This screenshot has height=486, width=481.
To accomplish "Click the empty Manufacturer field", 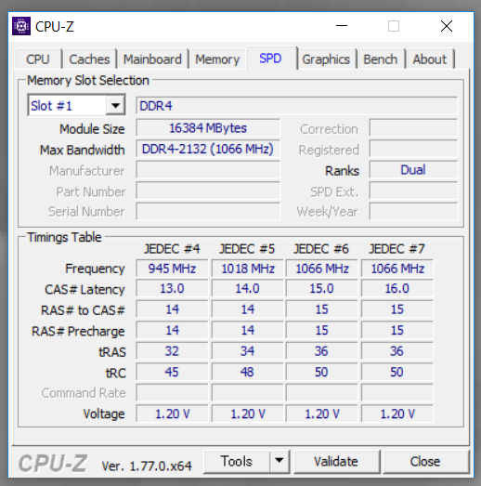I will (208, 170).
